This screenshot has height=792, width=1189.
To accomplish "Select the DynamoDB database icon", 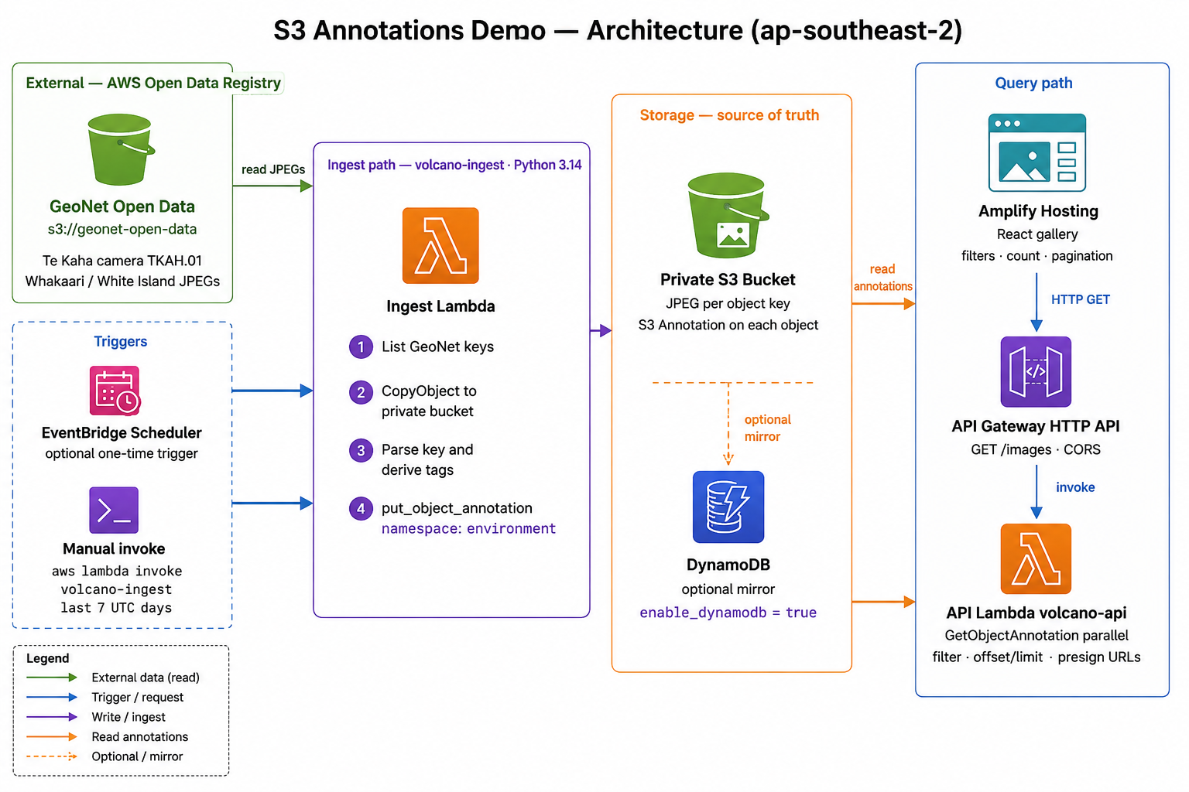I will point(728,507).
